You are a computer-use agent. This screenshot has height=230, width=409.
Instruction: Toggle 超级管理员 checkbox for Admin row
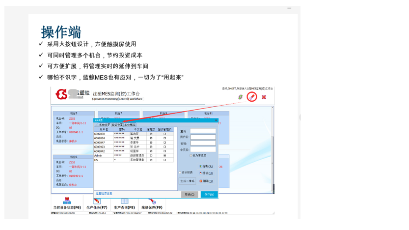[164, 155]
